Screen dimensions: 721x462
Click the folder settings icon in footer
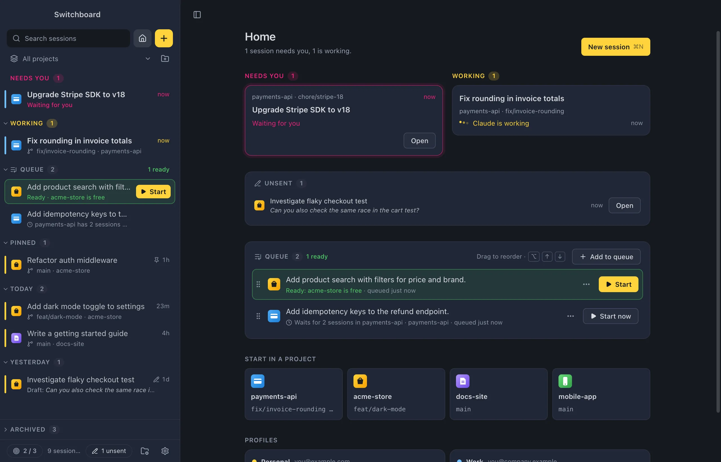[145, 451]
